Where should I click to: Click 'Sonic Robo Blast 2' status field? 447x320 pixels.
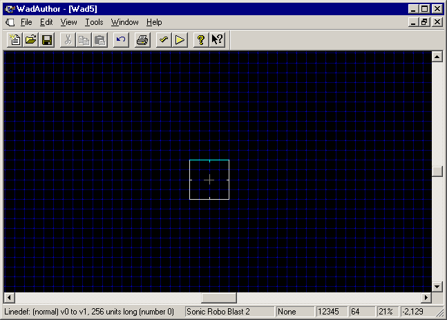[x=229, y=312]
